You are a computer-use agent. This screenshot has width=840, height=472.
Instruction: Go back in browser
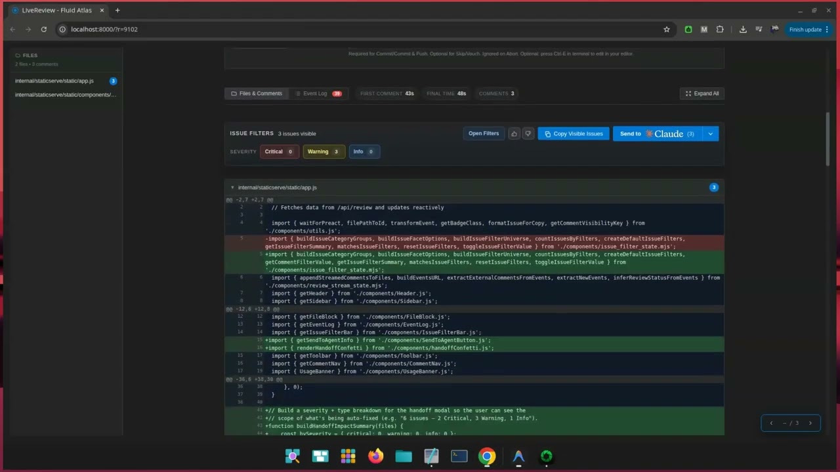point(12,29)
